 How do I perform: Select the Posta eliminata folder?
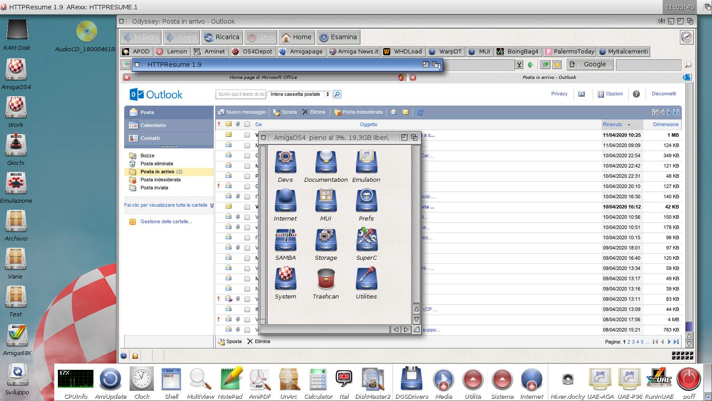pyautogui.click(x=157, y=164)
